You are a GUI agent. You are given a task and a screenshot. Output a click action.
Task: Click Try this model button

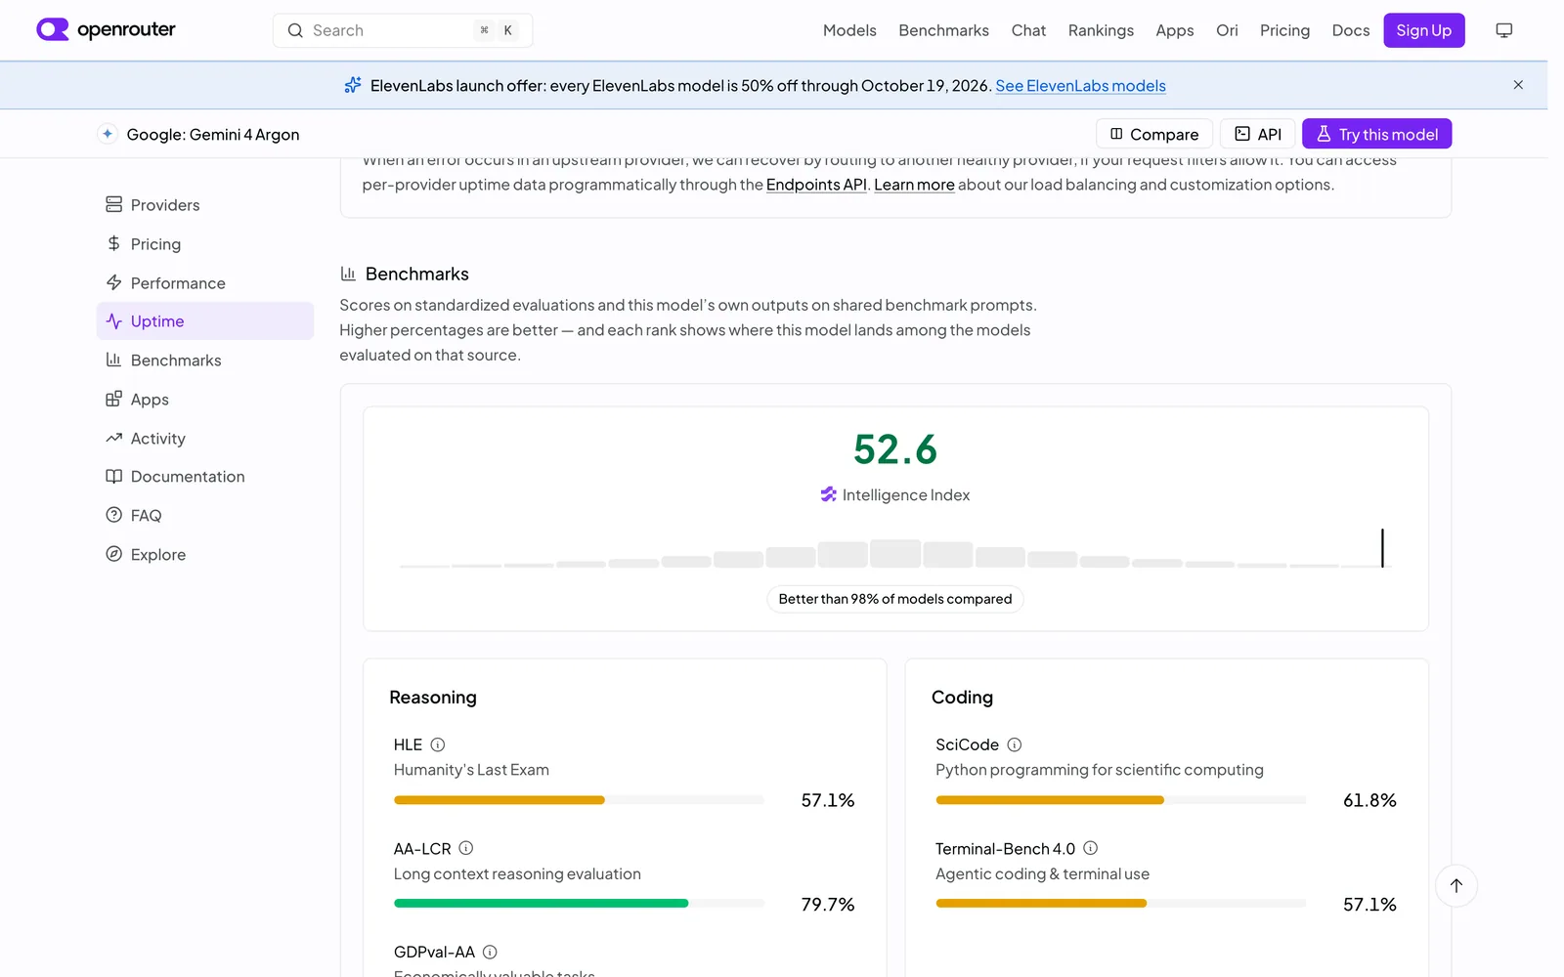point(1376,134)
